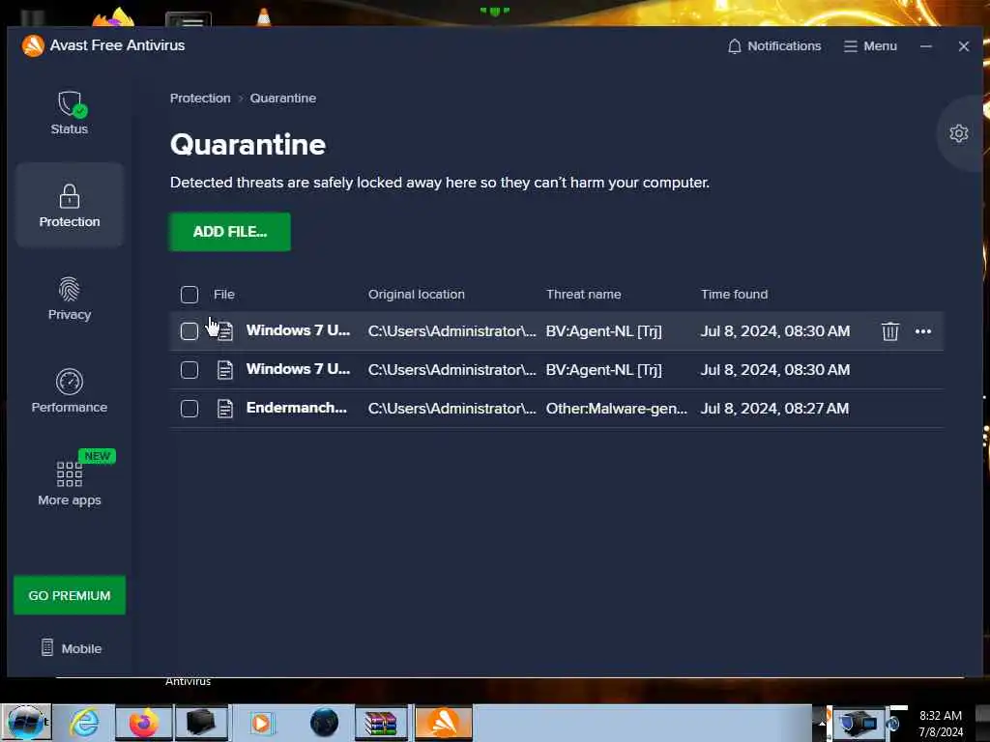The height and width of the screenshot is (742, 990).
Task: Click the Avast logo in the title bar
Action: coord(33,45)
